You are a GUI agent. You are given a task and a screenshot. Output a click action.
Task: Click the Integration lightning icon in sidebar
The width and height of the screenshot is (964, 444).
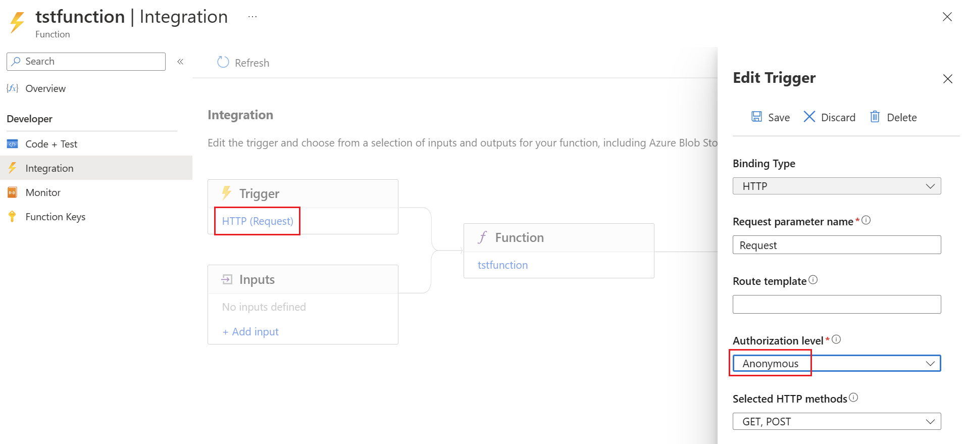coord(13,168)
